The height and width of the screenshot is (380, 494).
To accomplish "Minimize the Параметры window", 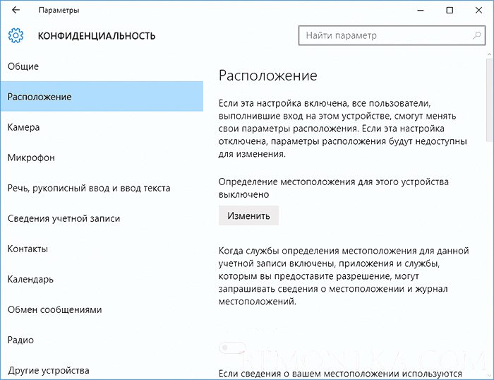I will click(x=421, y=10).
